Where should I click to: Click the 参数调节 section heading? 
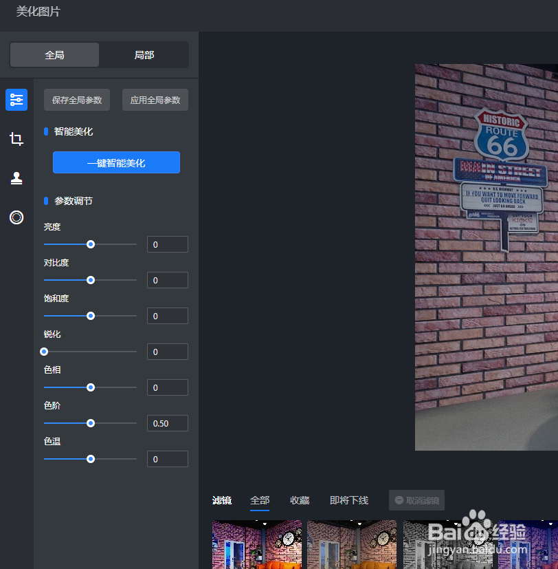tap(74, 201)
